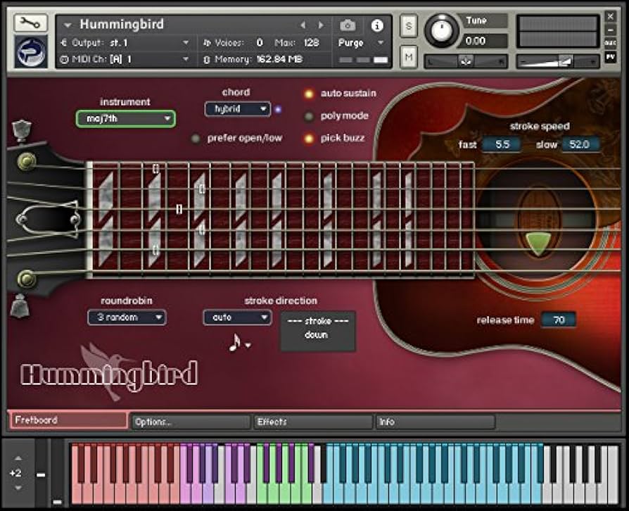This screenshot has height=511, width=629.
Task: Turn off pick buzz
Action: 310,138
